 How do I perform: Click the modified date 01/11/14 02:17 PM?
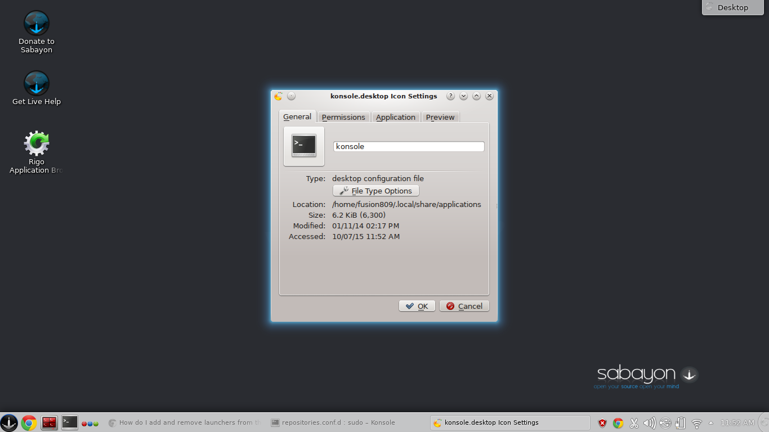click(365, 226)
